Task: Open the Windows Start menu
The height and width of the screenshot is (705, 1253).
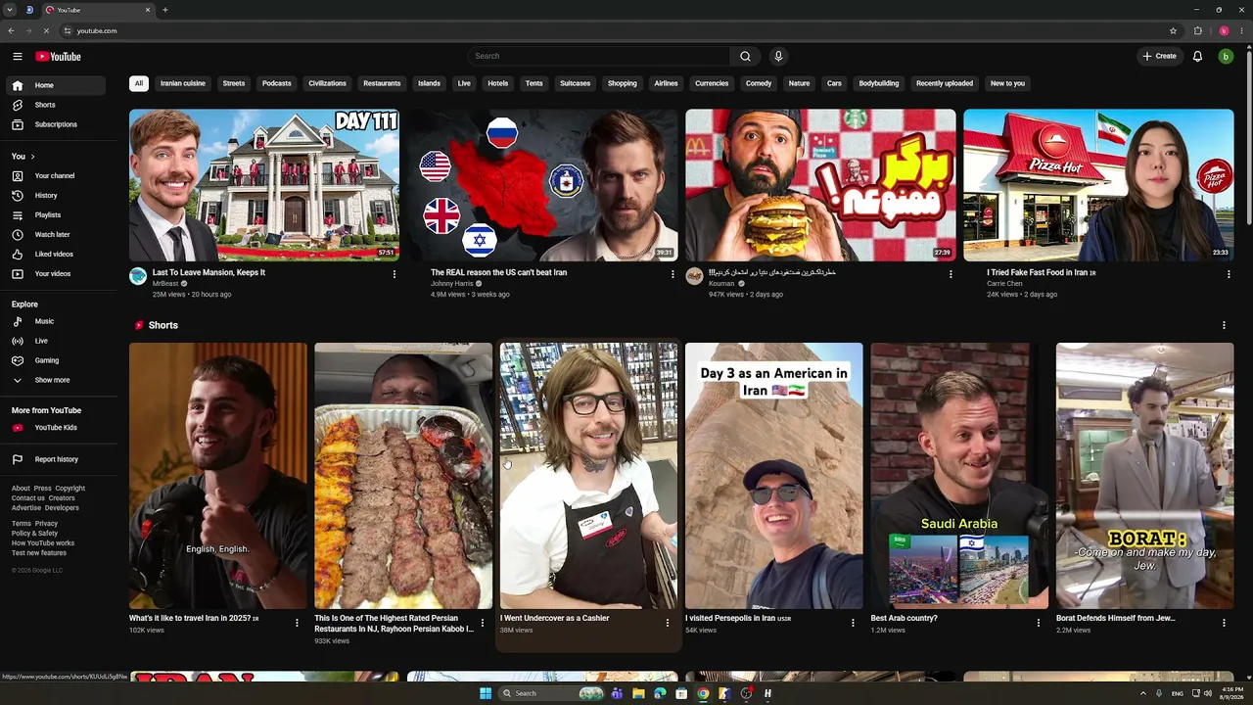Action: [x=485, y=693]
